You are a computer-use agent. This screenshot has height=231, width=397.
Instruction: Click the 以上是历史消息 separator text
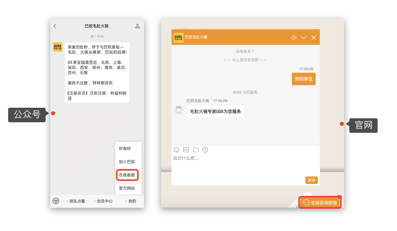(245, 60)
